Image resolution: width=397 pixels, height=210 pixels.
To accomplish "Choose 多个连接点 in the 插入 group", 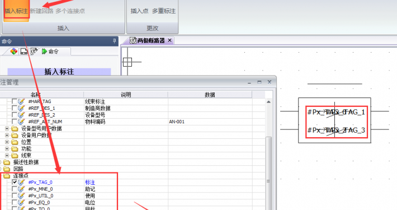I will pyautogui.click(x=70, y=11).
